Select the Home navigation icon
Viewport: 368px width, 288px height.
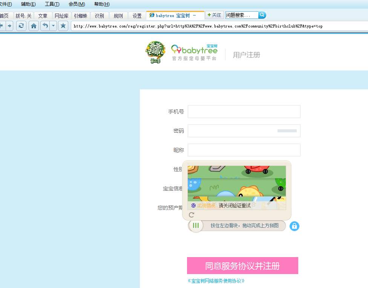(x=34, y=26)
